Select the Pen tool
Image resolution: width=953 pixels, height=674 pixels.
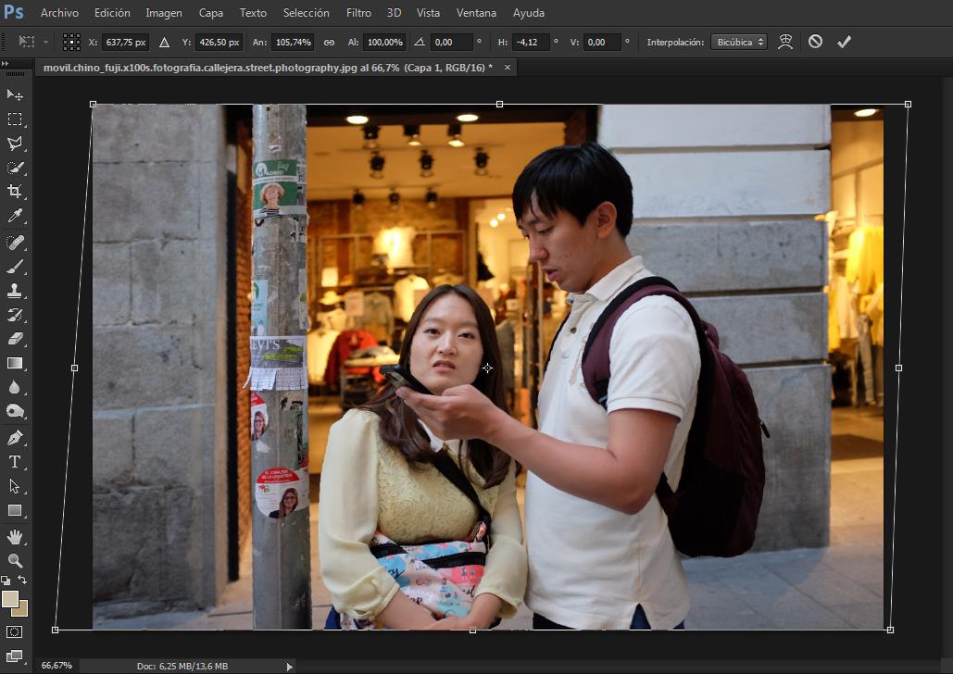pos(15,438)
